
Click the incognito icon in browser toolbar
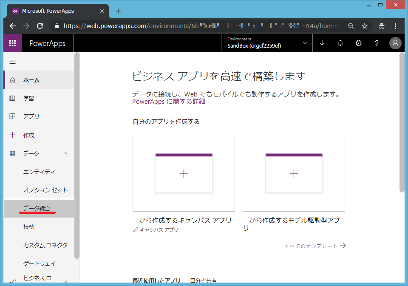tap(382, 26)
